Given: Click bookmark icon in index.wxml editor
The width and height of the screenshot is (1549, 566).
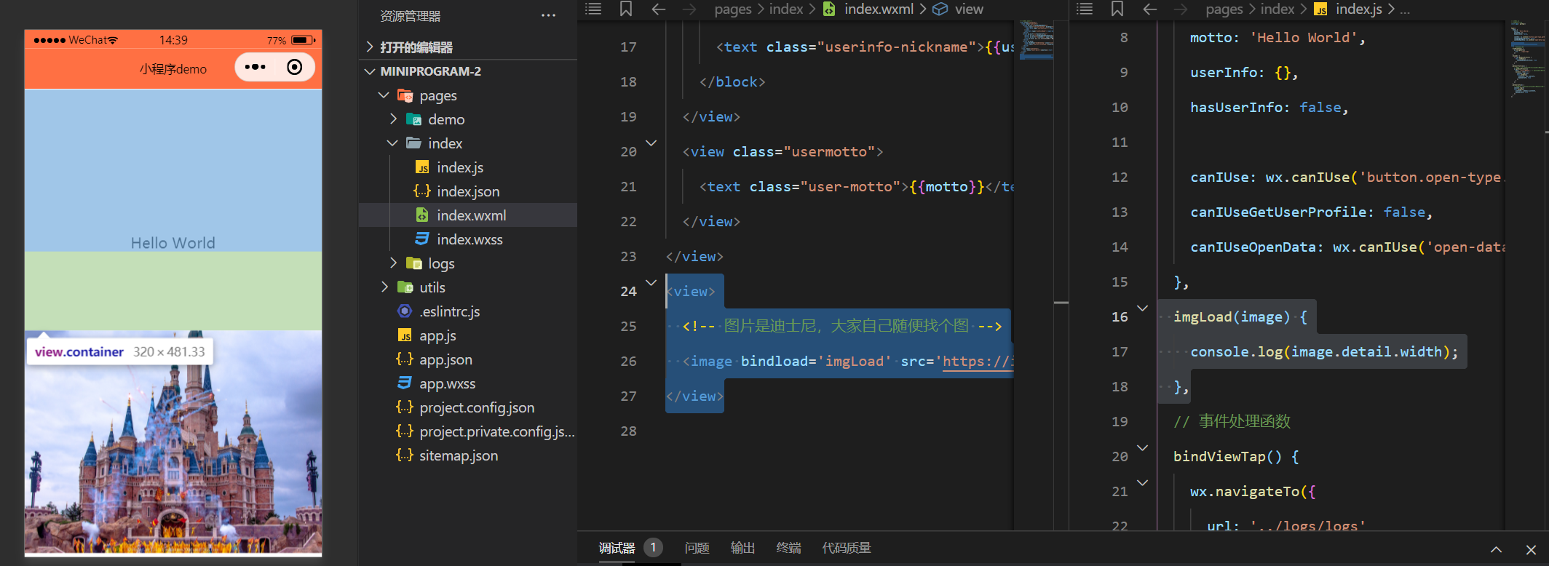Looking at the screenshot, I should click(626, 9).
